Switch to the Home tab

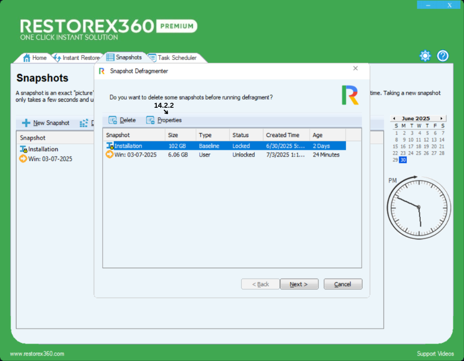(x=35, y=58)
